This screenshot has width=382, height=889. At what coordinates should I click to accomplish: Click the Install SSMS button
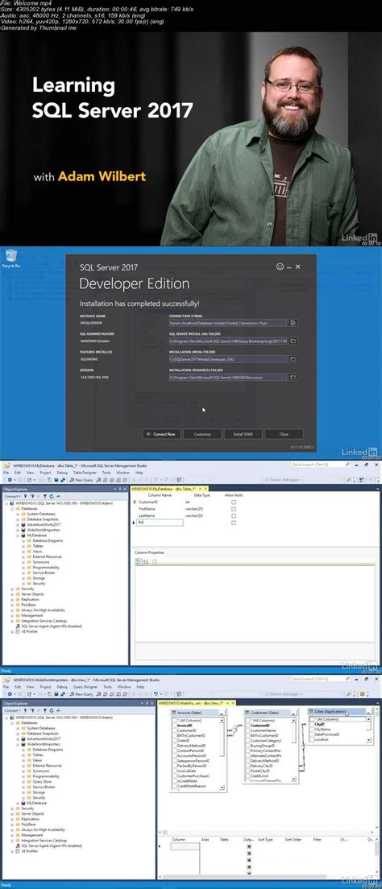[x=243, y=434]
